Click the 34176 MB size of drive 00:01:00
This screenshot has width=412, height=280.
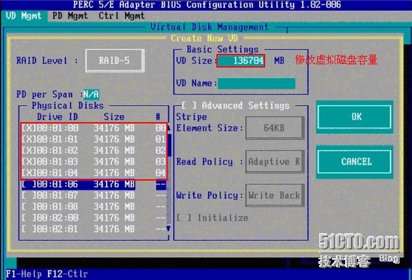[x=114, y=128]
